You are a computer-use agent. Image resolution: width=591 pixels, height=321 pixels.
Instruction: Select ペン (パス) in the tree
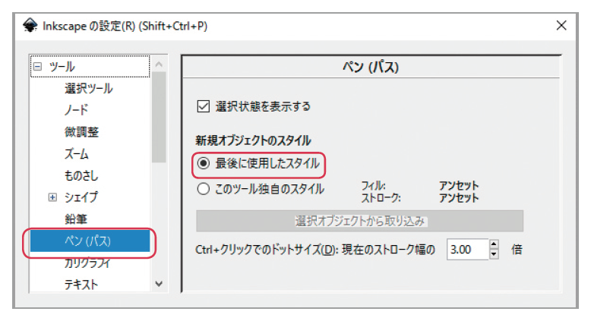(90, 241)
